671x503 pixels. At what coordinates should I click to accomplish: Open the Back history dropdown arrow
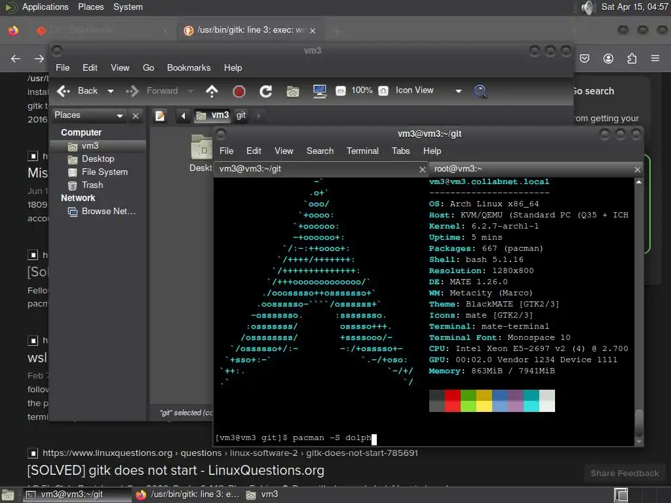pyautogui.click(x=110, y=91)
